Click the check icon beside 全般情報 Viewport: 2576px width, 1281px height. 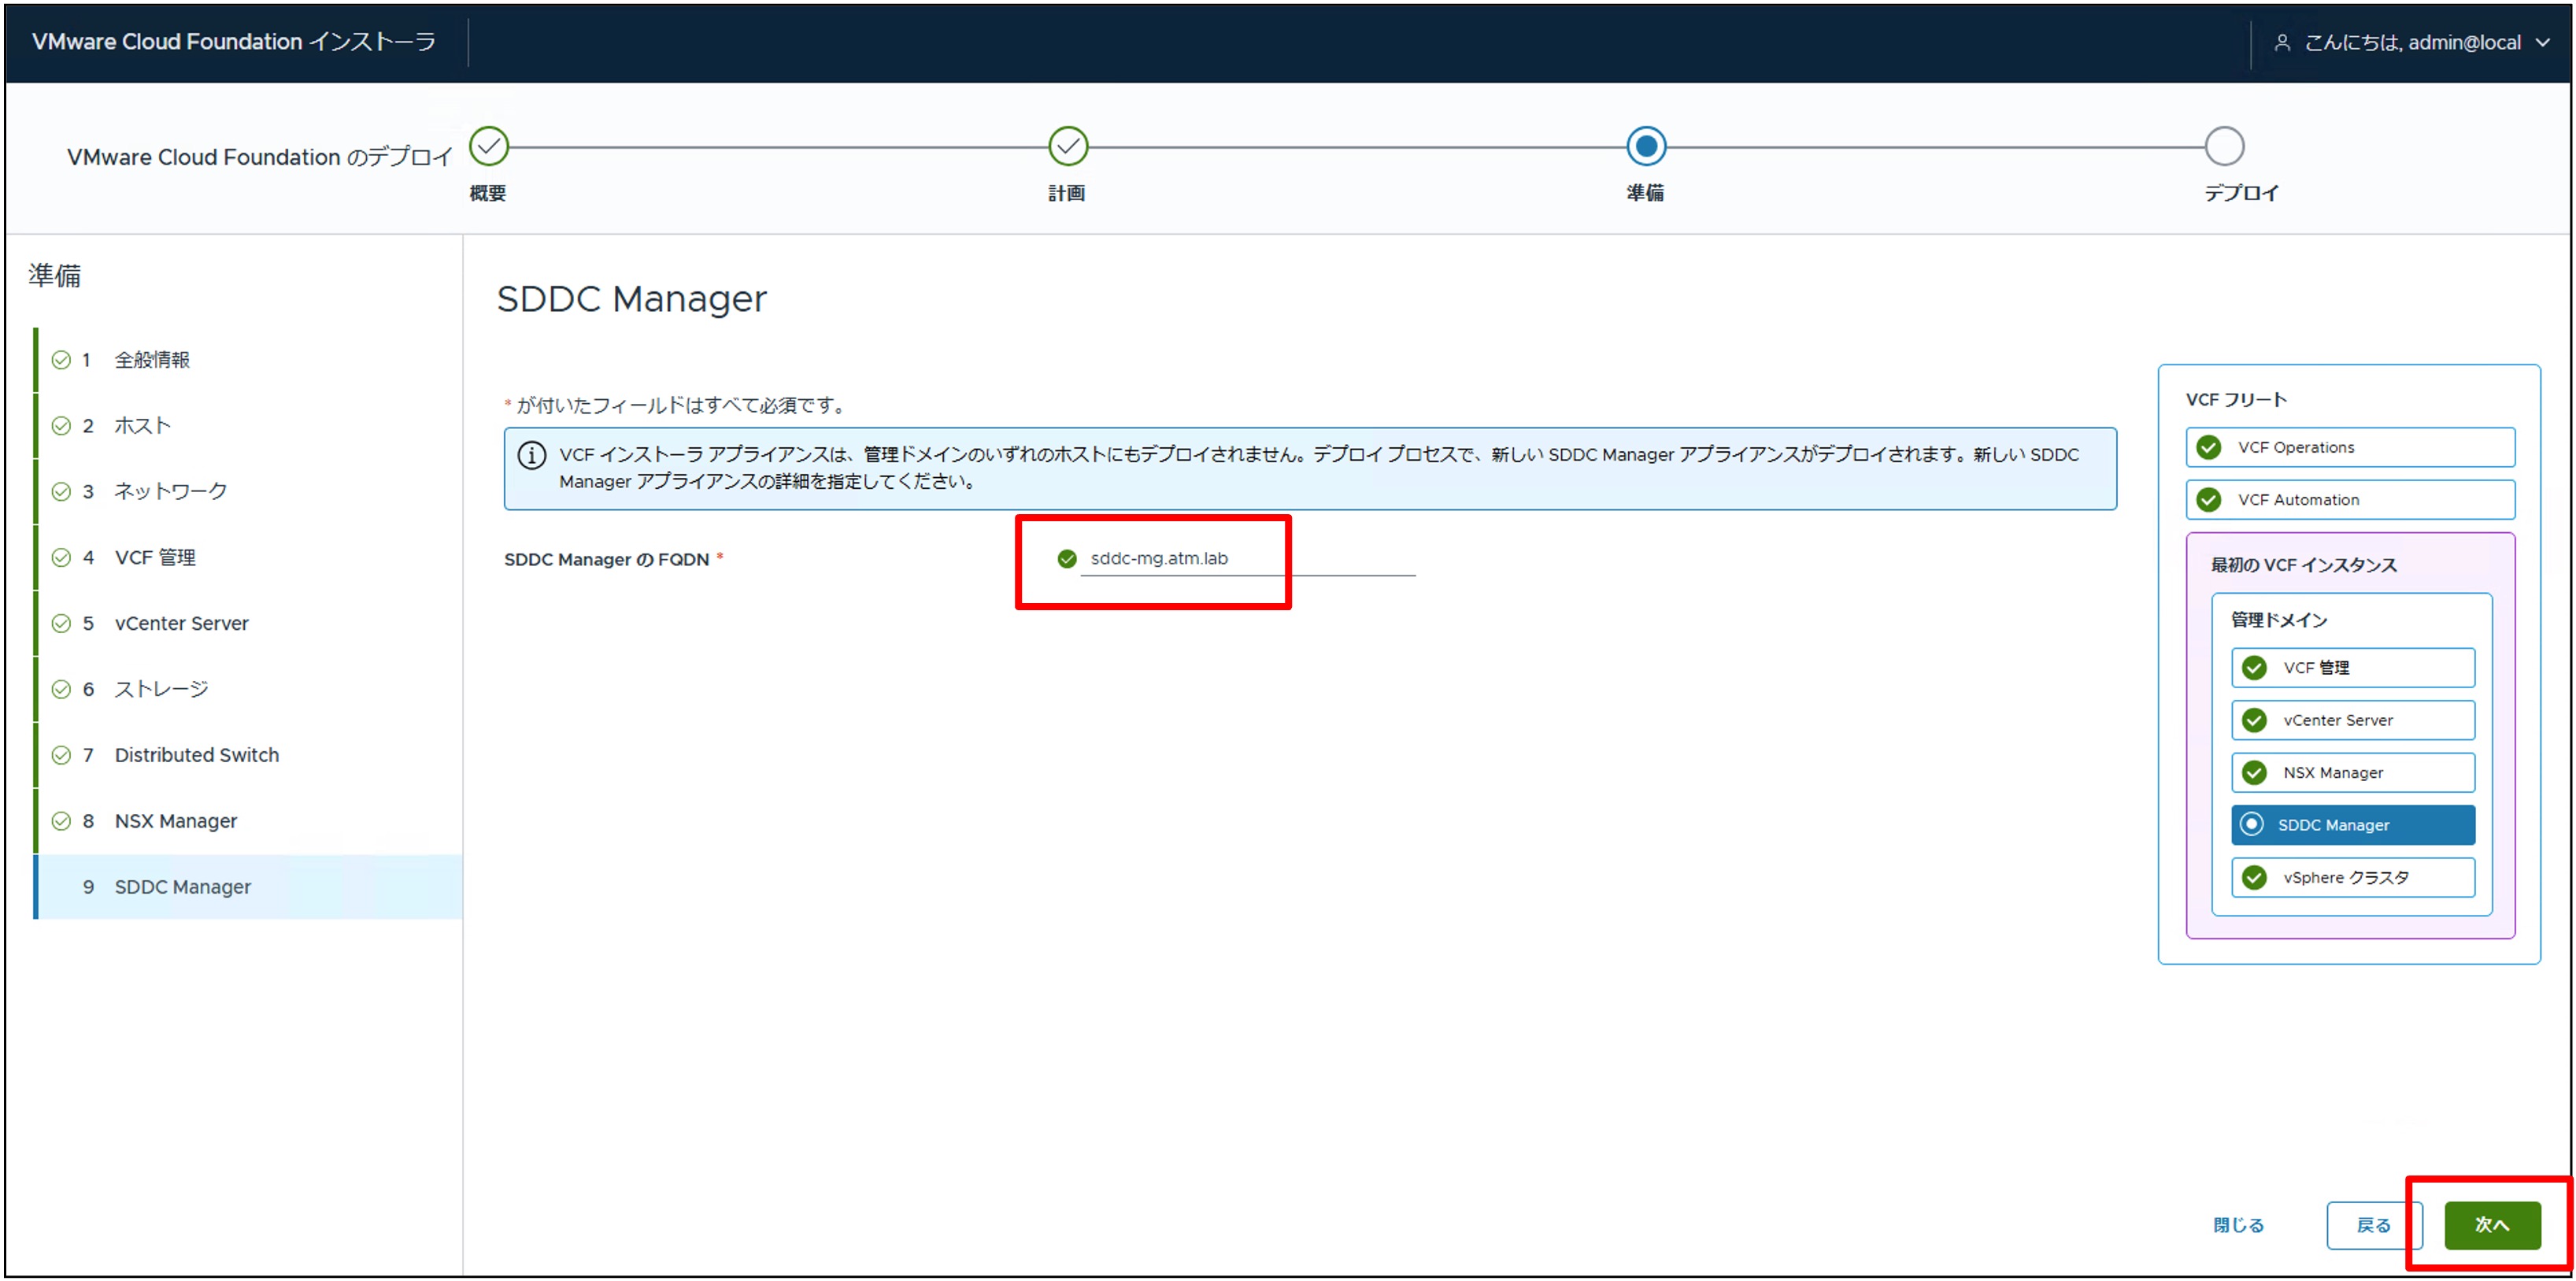tap(61, 360)
